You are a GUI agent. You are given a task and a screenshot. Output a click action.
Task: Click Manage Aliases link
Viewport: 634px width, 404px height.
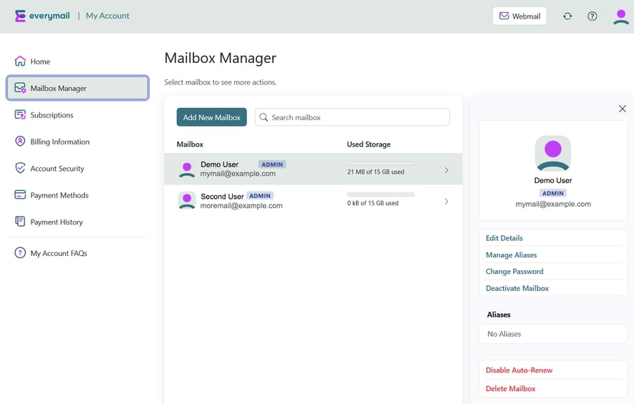tap(511, 255)
